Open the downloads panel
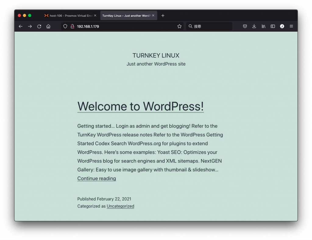This screenshot has width=312, height=240. click(254, 26)
